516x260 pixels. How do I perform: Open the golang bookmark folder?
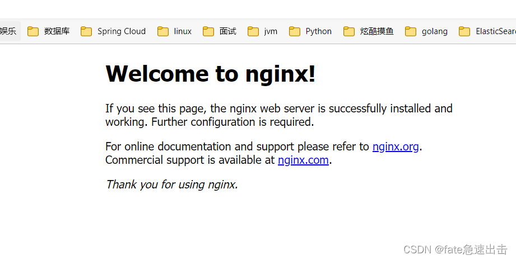point(426,31)
